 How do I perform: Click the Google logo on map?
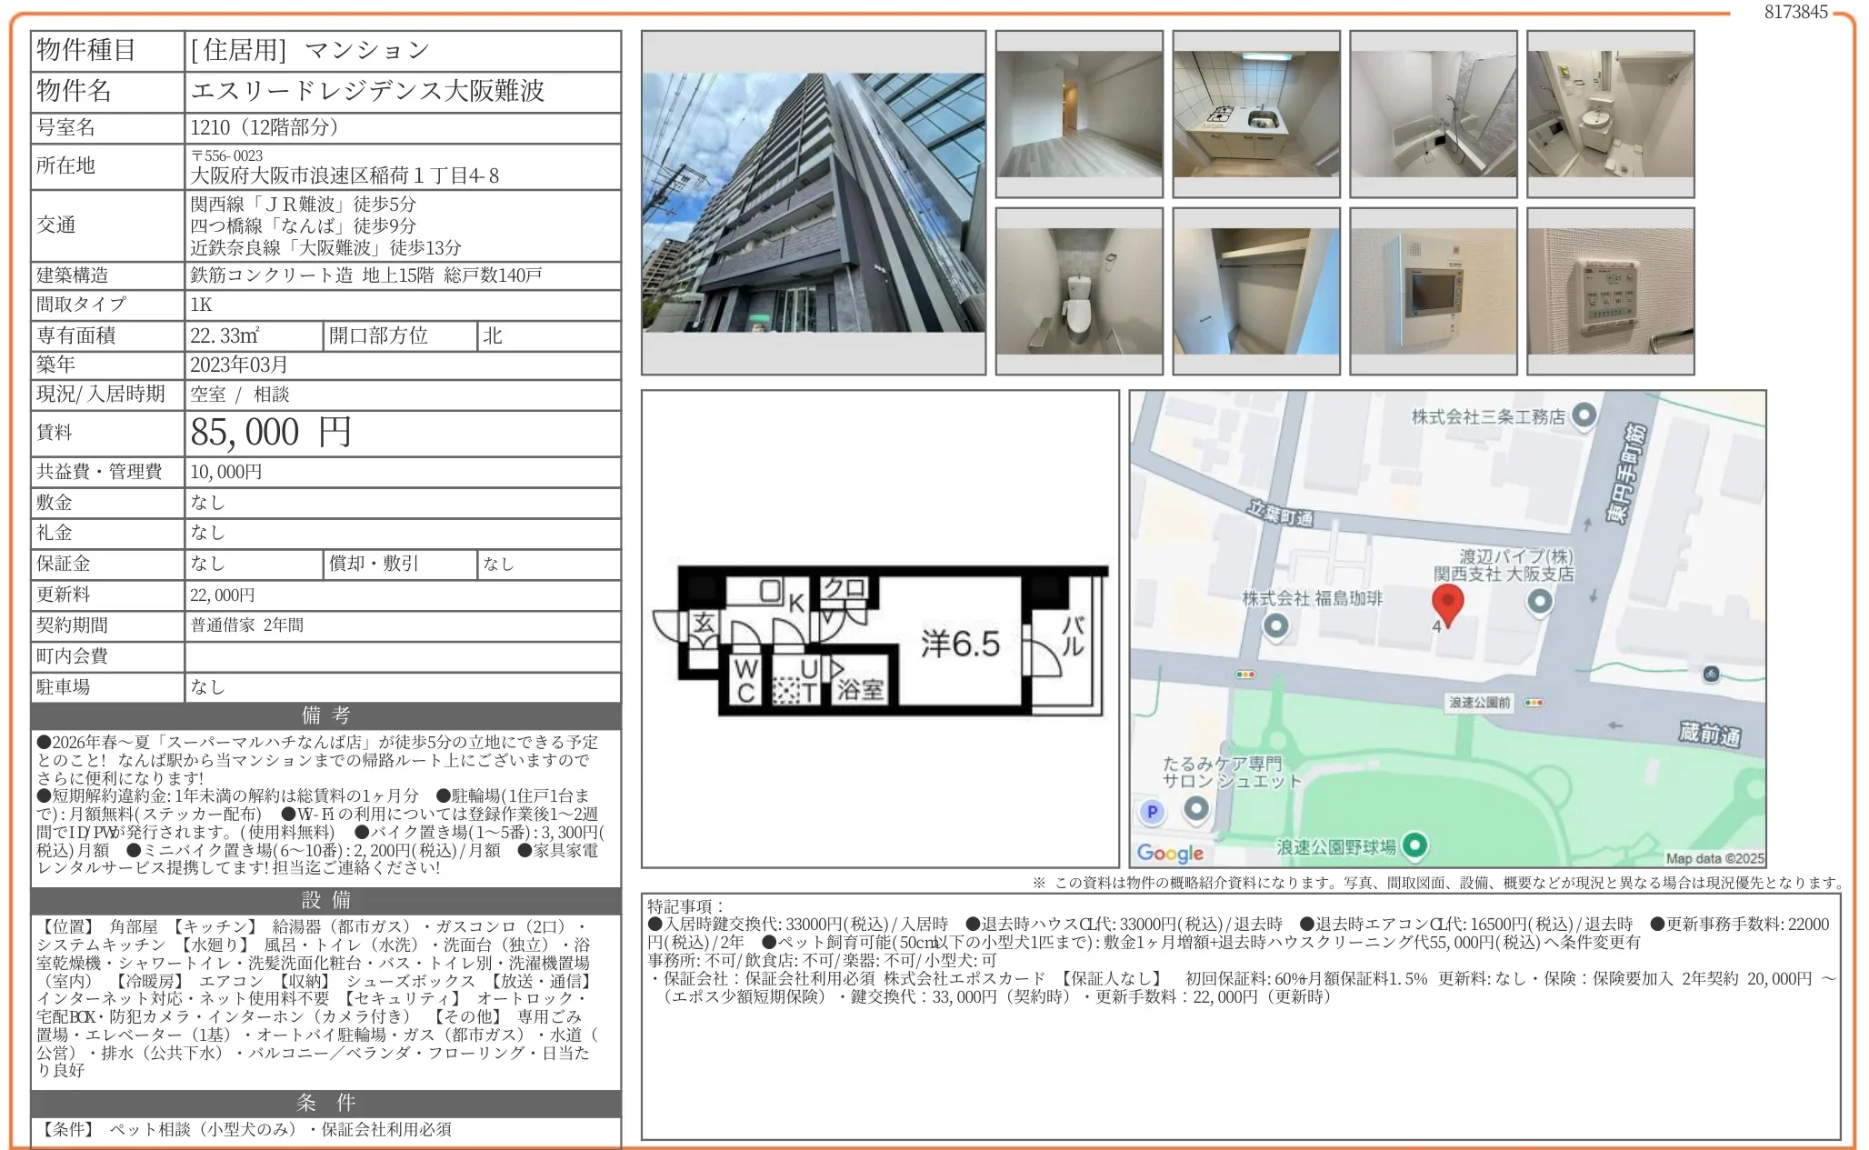(1170, 853)
